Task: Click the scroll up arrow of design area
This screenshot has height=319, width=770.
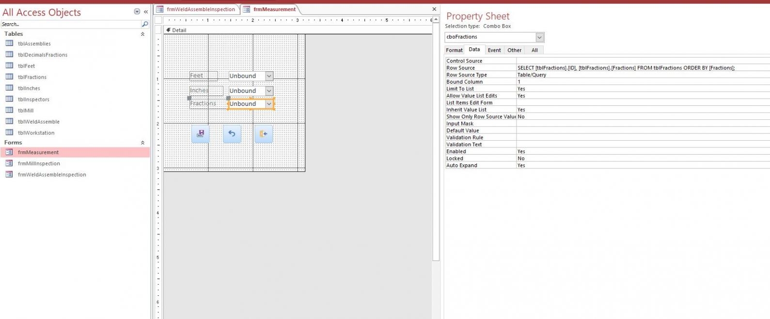Action: 436,20
